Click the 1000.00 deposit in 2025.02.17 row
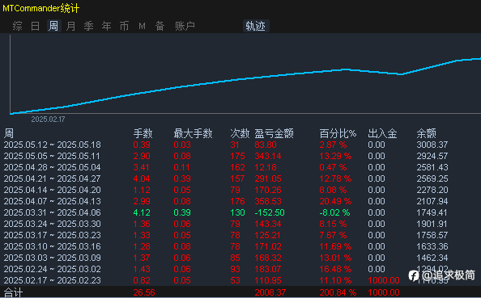The width and height of the screenshot is (481, 298). [x=384, y=280]
